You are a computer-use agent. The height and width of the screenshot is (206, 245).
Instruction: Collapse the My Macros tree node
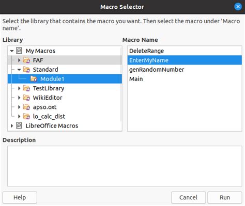pos(12,51)
